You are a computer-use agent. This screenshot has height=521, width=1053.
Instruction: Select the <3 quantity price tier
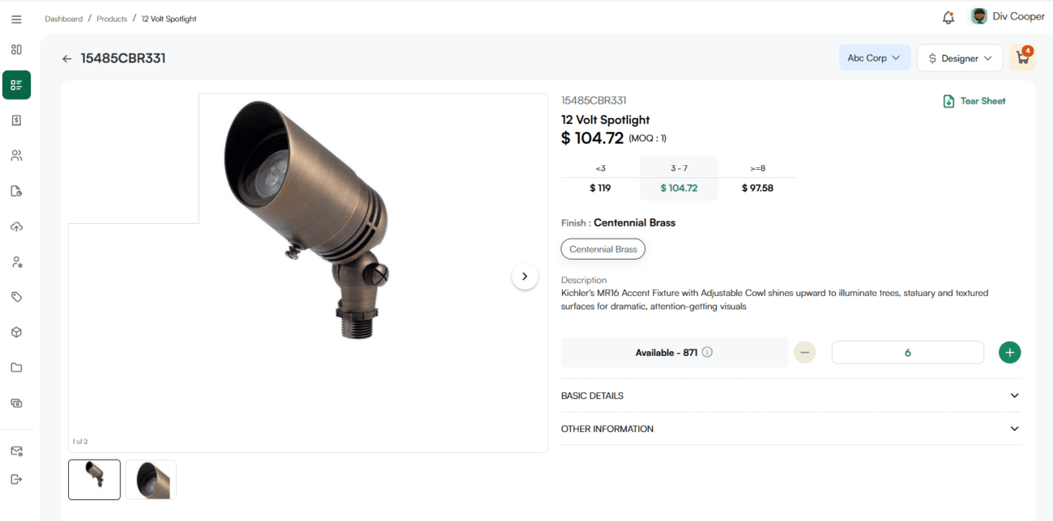600,179
